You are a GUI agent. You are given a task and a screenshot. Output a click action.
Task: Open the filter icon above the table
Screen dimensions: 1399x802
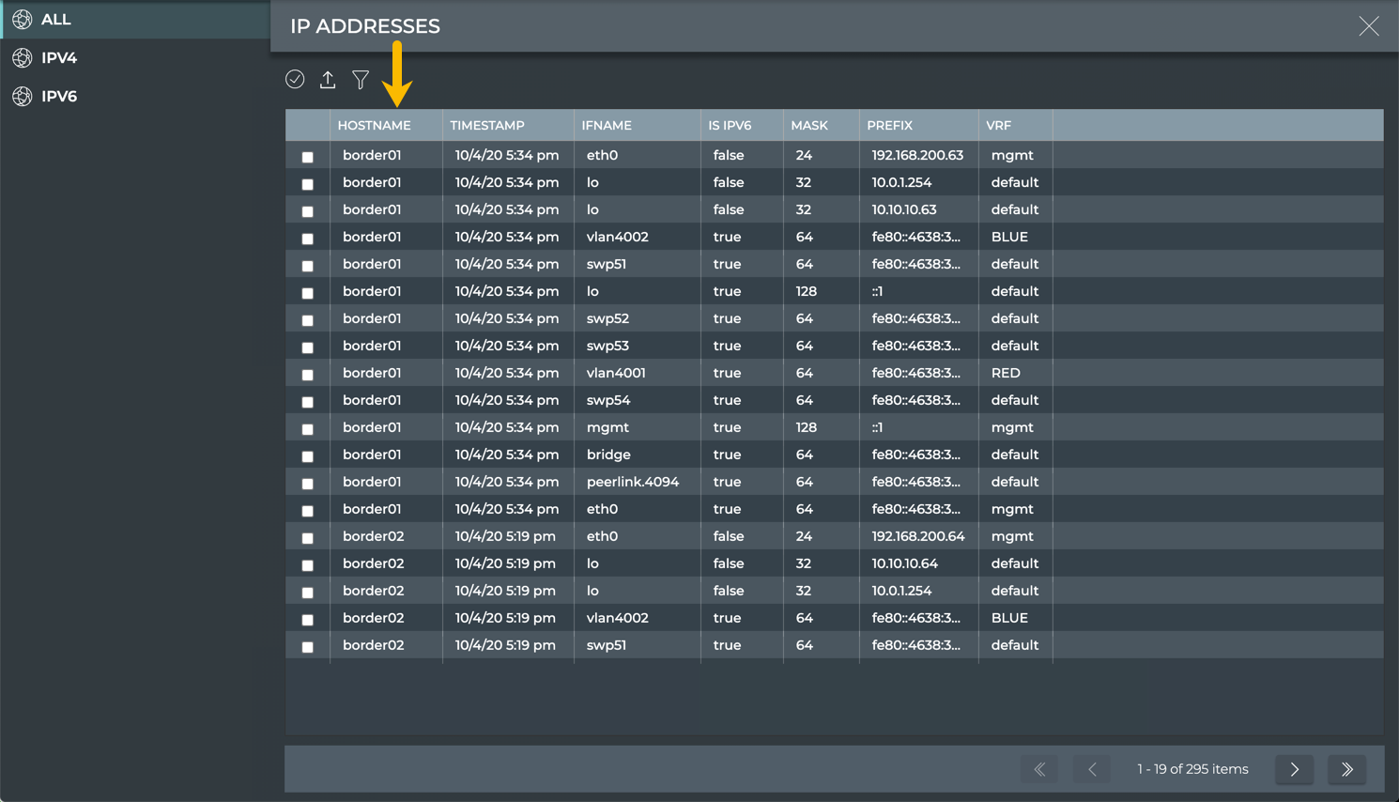(360, 80)
